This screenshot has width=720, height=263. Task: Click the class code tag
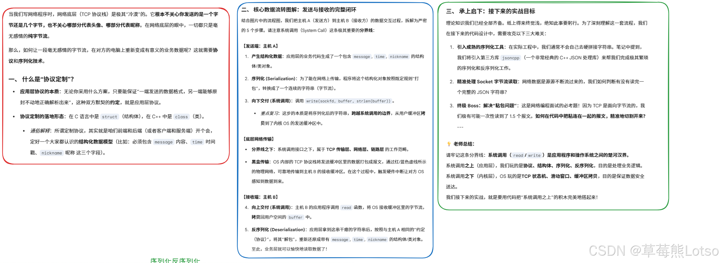[x=181, y=117]
